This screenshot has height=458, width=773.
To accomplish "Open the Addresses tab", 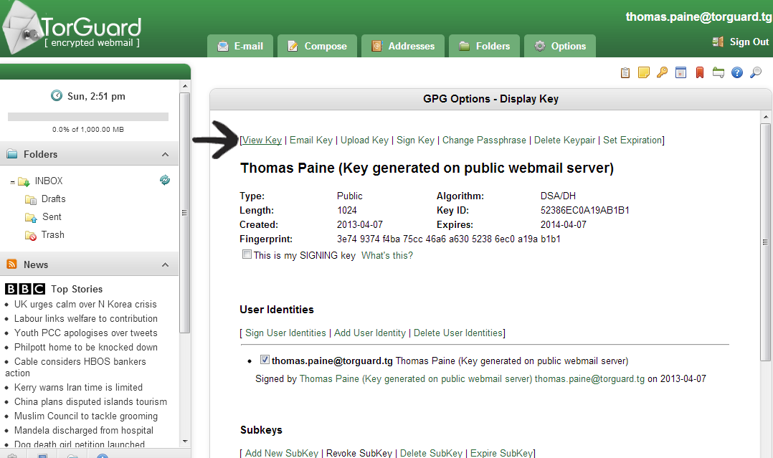I will click(x=402, y=46).
